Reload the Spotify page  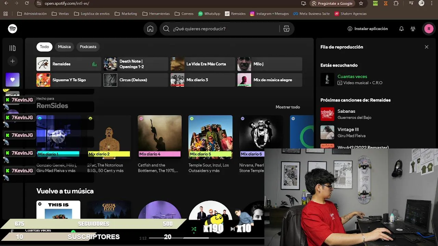pos(27,3)
